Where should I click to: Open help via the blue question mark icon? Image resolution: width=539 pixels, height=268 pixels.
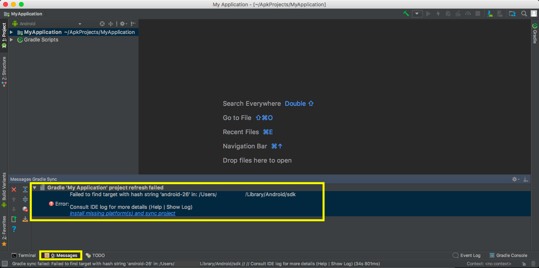pyautogui.click(x=13, y=229)
